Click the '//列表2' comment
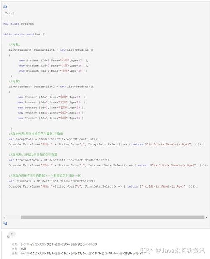 pos(14,81)
